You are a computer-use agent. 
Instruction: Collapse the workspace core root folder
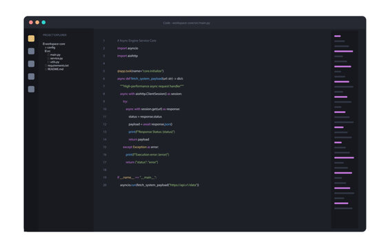coord(54,44)
